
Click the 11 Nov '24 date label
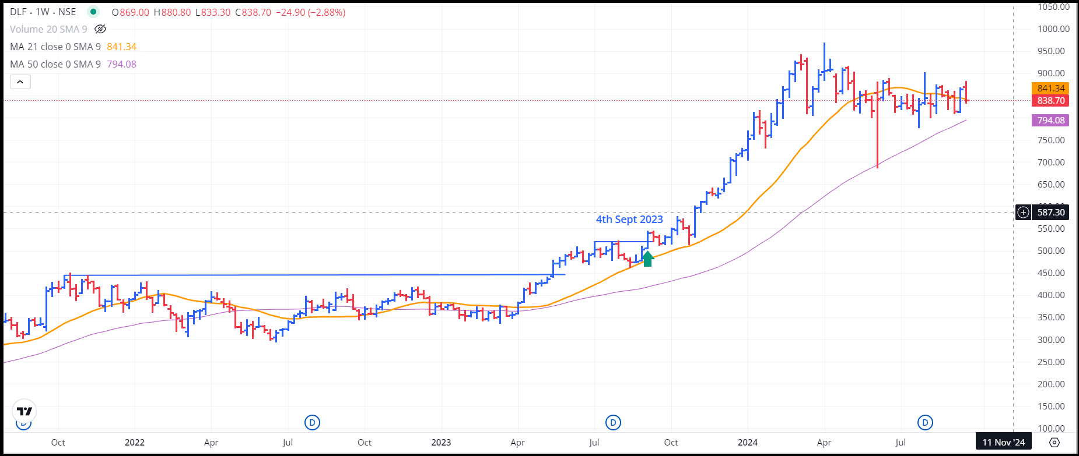tap(1004, 443)
